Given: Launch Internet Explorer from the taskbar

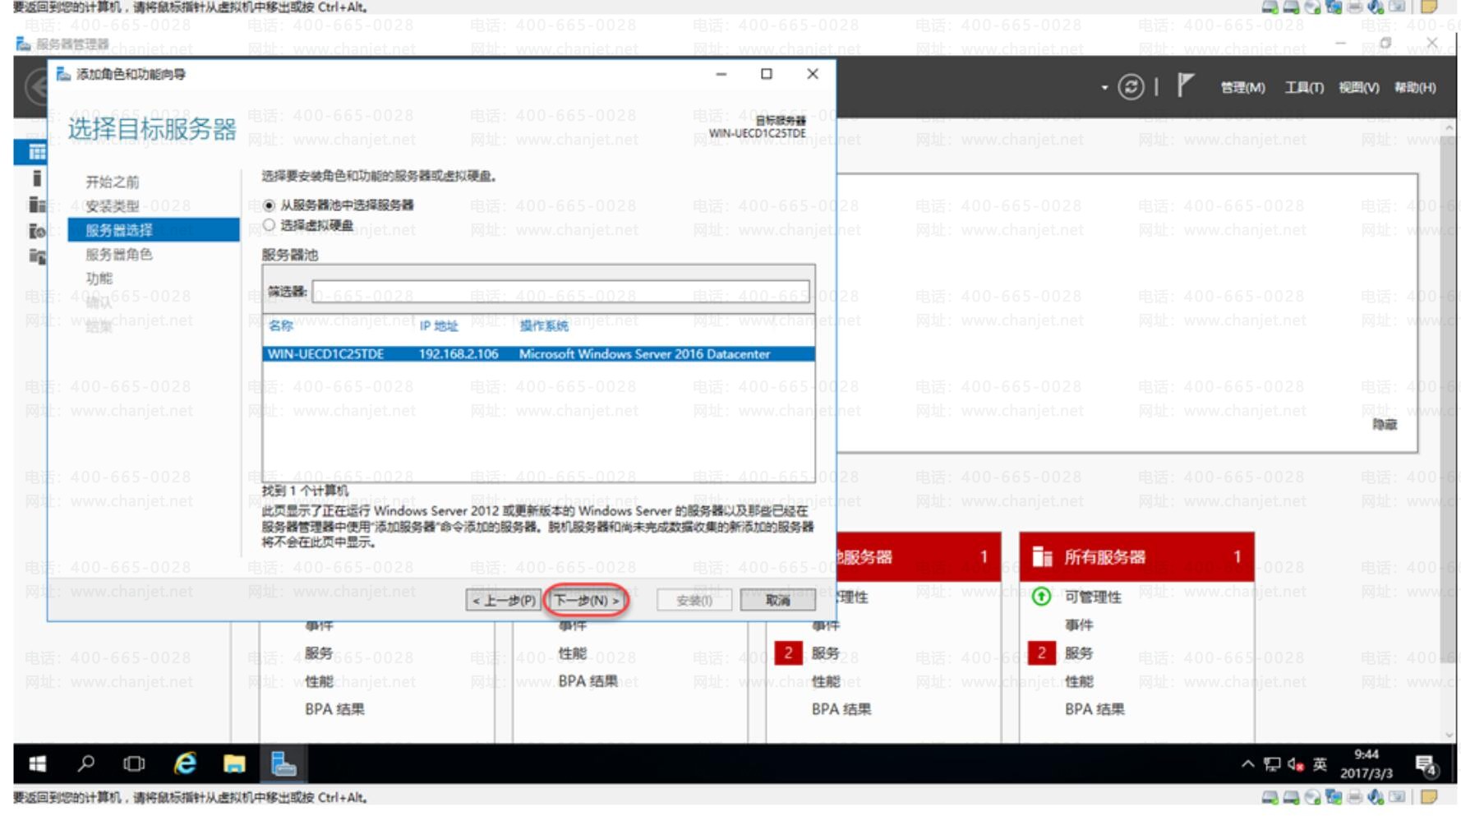Looking at the screenshot, I should tap(185, 764).
